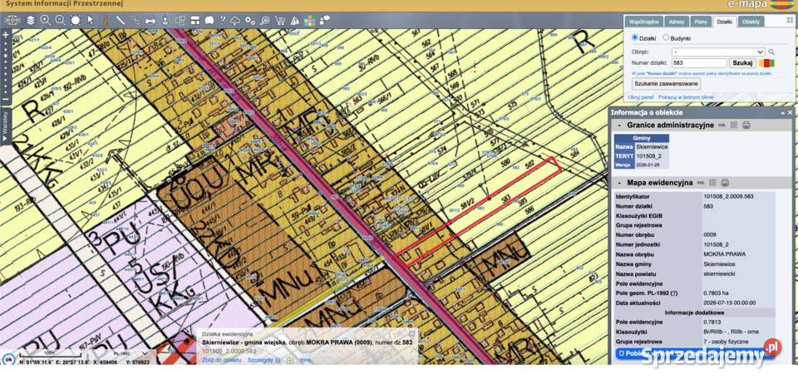
Task: Select the arrow pointer tool
Action: pyautogui.click(x=91, y=20)
